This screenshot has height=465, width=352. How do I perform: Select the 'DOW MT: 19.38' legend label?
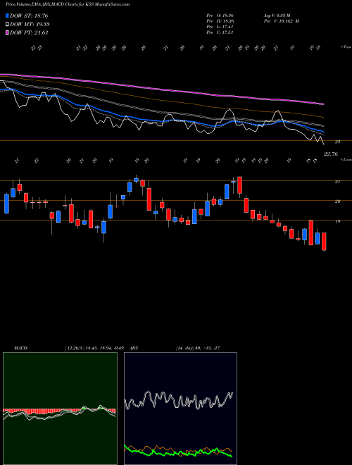(x=30, y=25)
